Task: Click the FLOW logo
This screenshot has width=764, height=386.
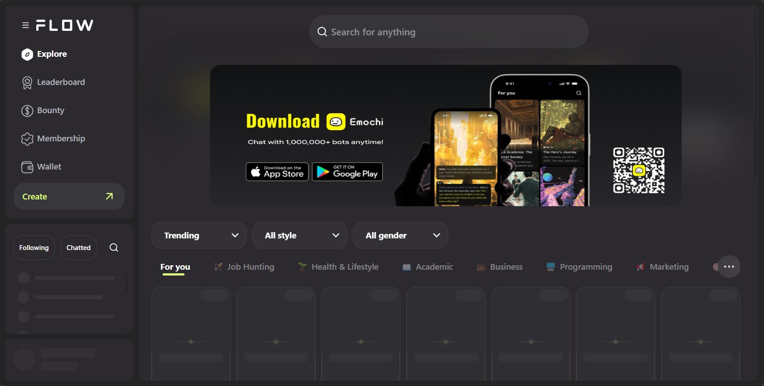Action: [x=64, y=25]
